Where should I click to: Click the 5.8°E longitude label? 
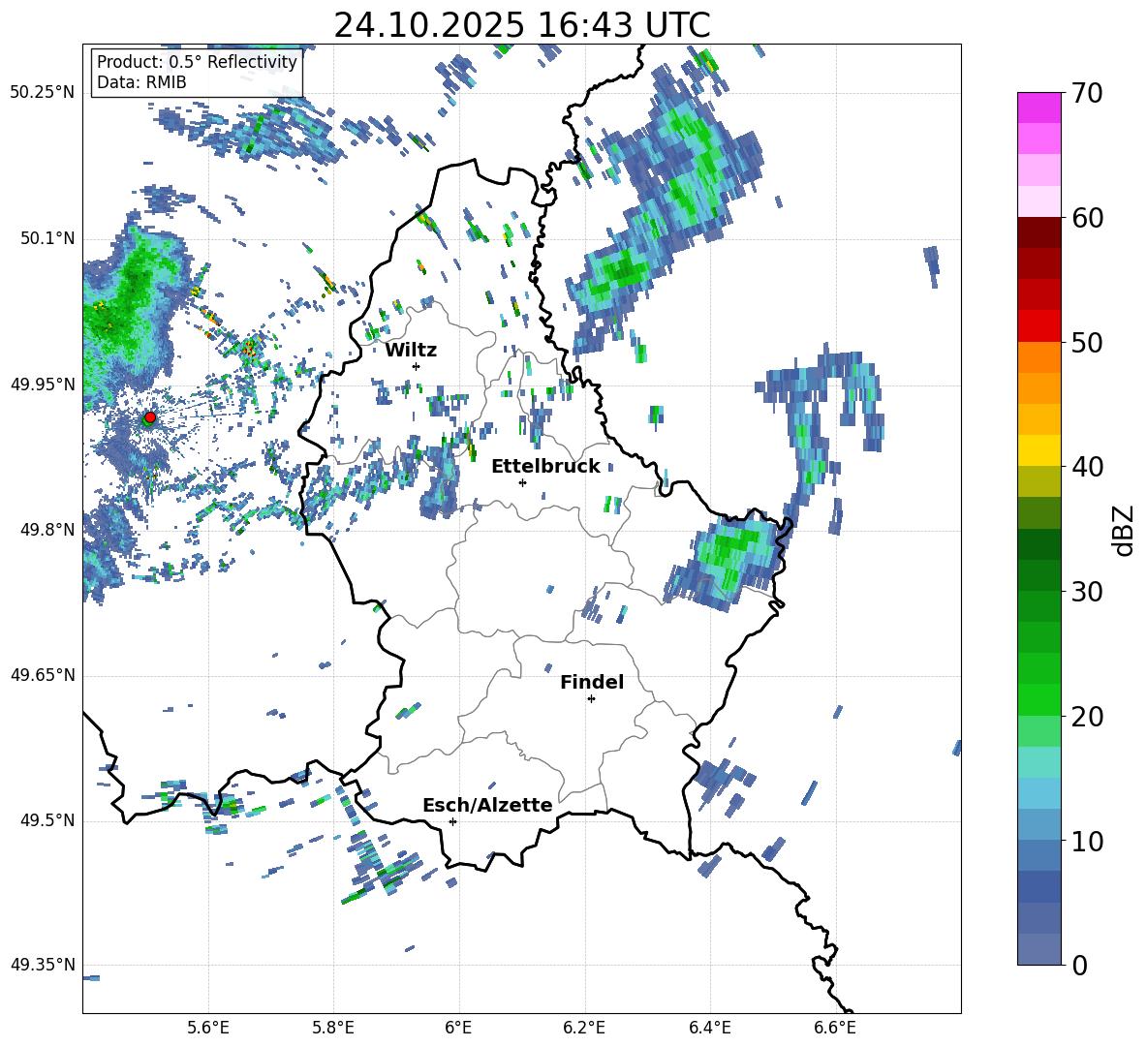click(333, 1028)
